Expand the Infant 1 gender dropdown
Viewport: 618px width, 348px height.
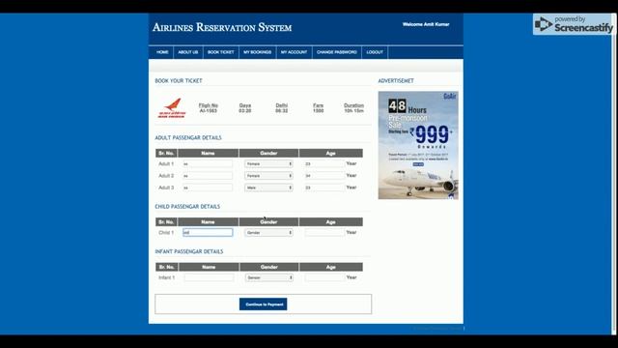click(x=268, y=277)
